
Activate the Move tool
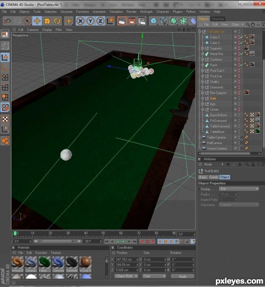coord(37,21)
